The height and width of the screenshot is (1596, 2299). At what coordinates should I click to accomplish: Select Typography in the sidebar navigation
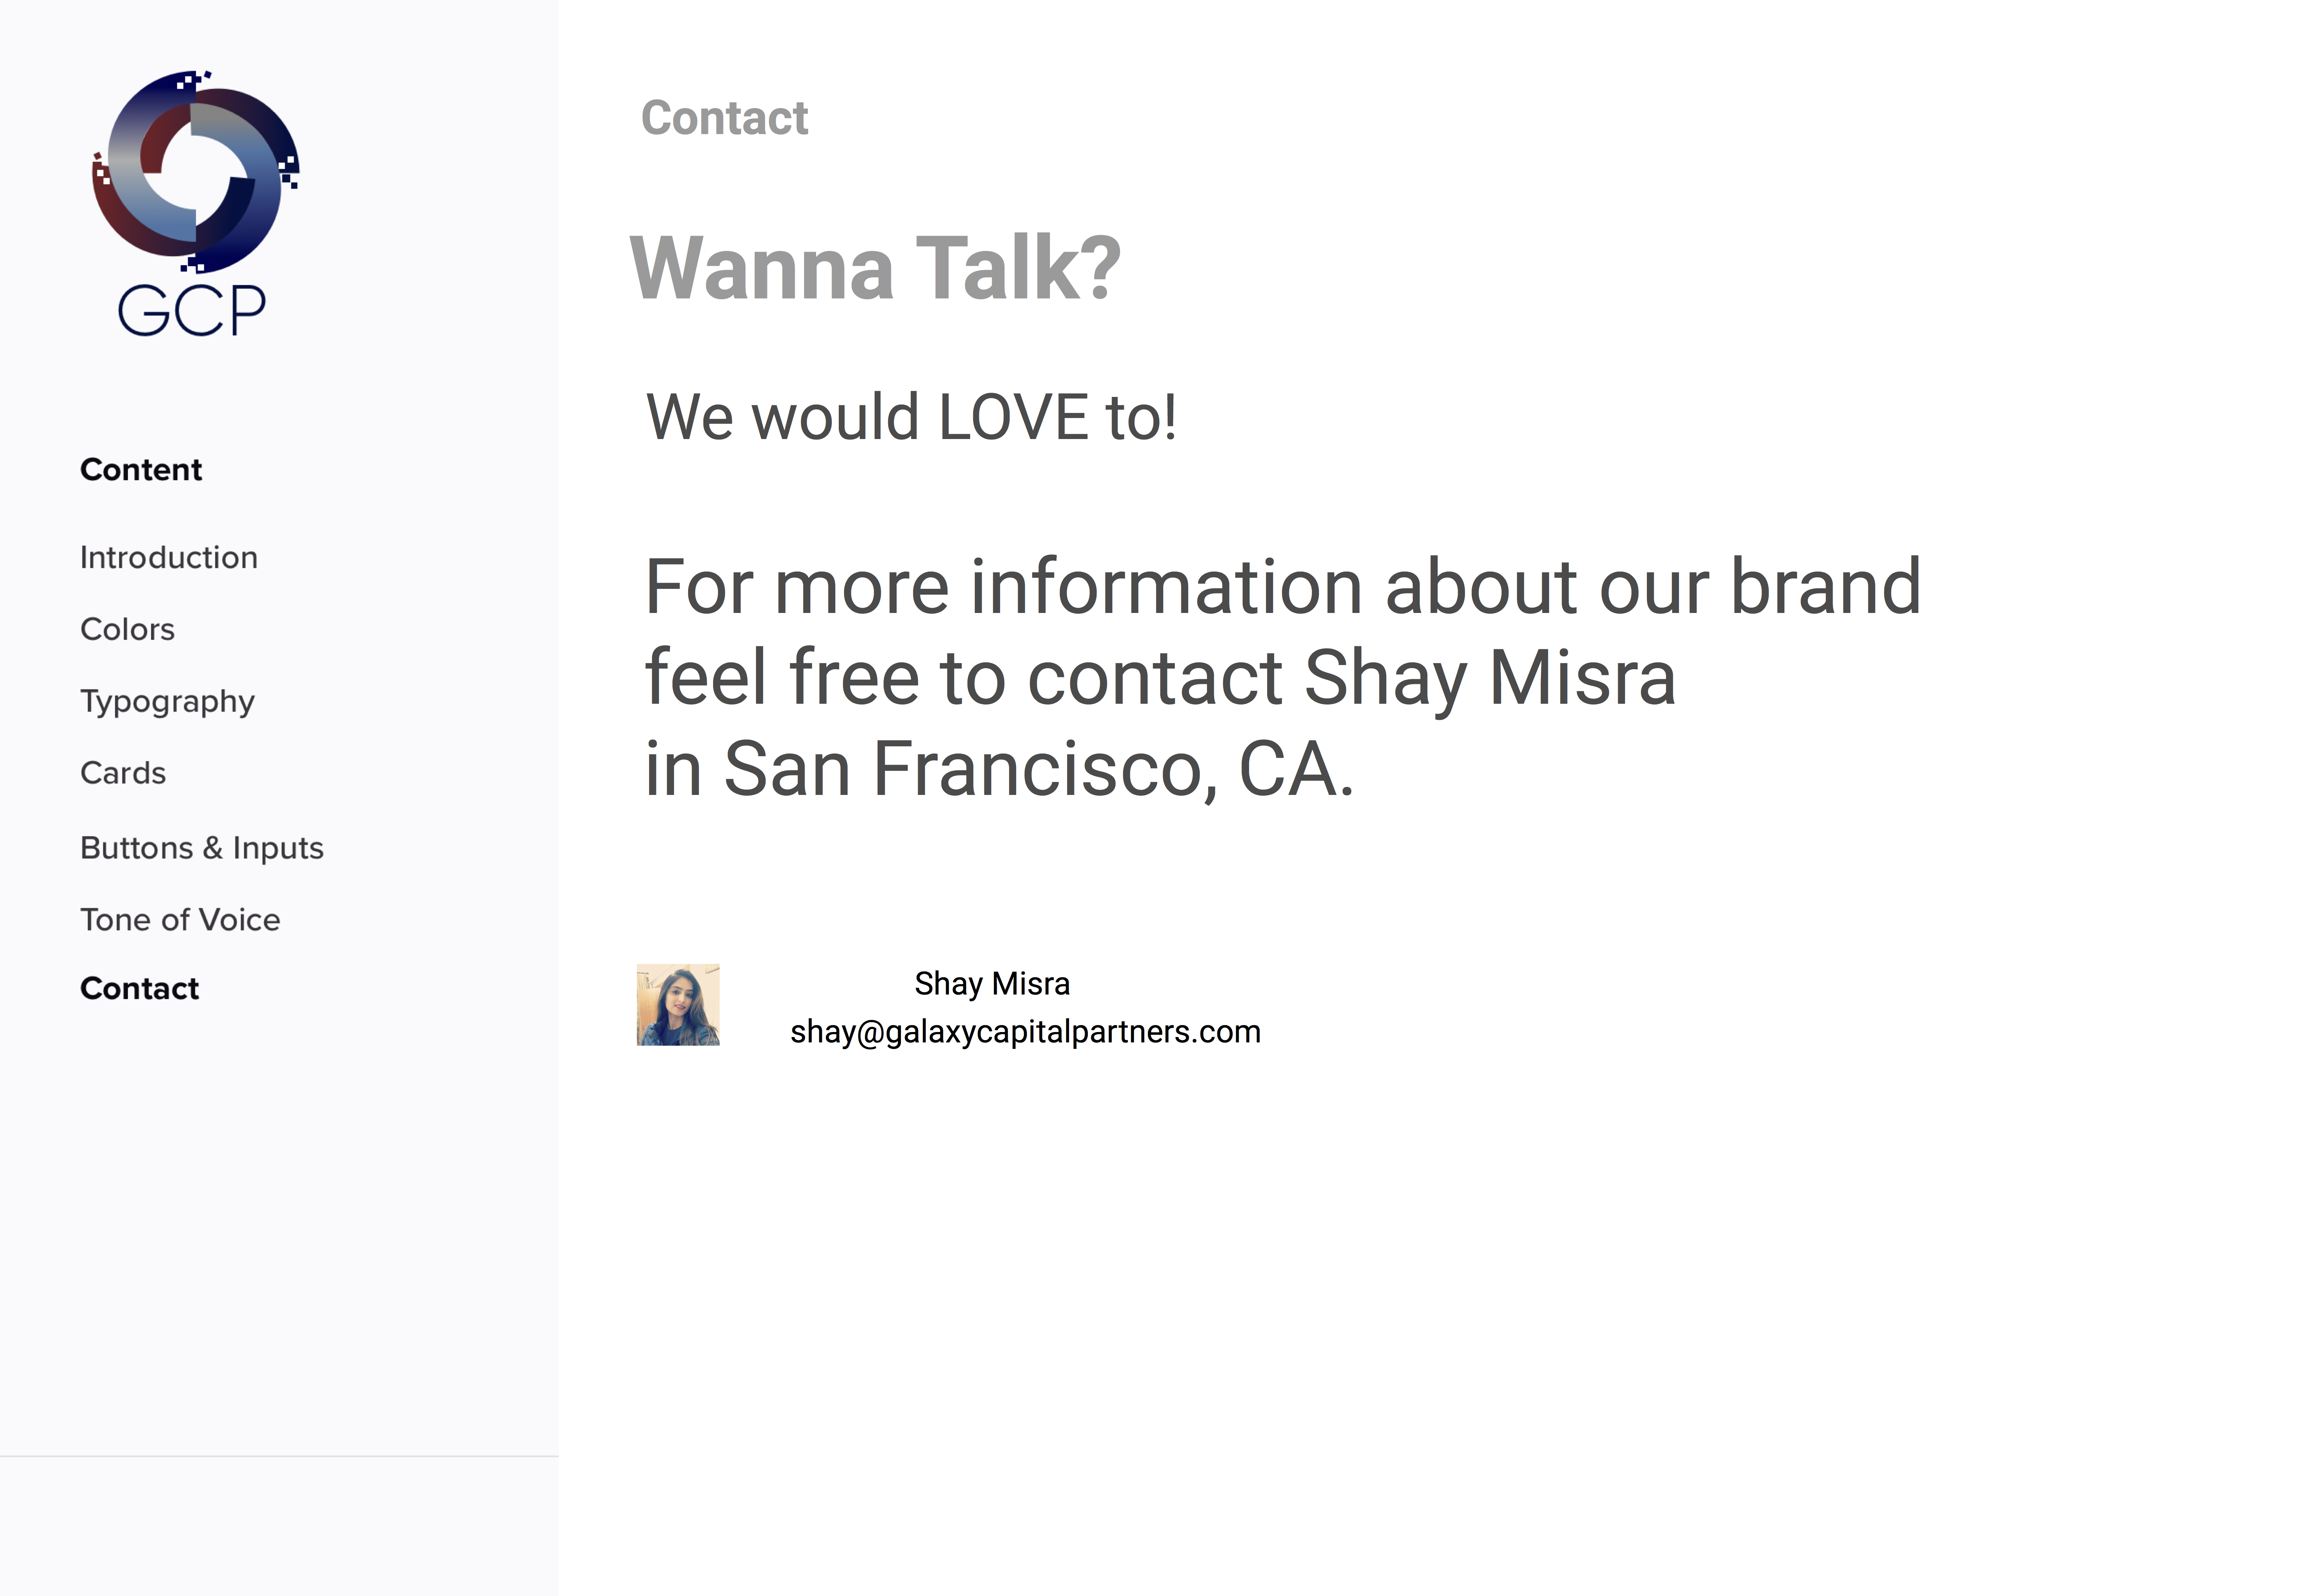coord(167,701)
